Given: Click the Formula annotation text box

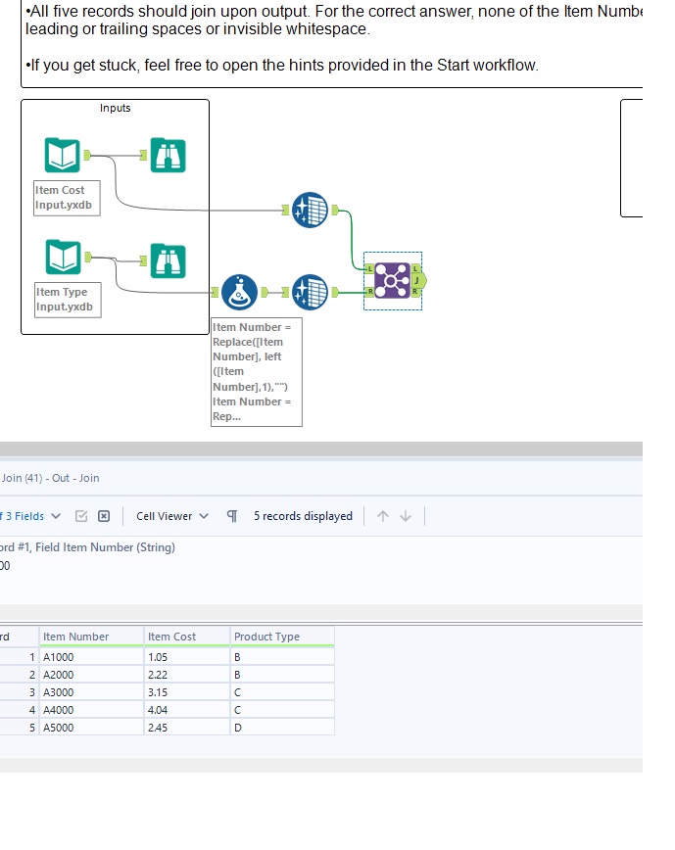Looking at the screenshot, I should tap(256, 372).
